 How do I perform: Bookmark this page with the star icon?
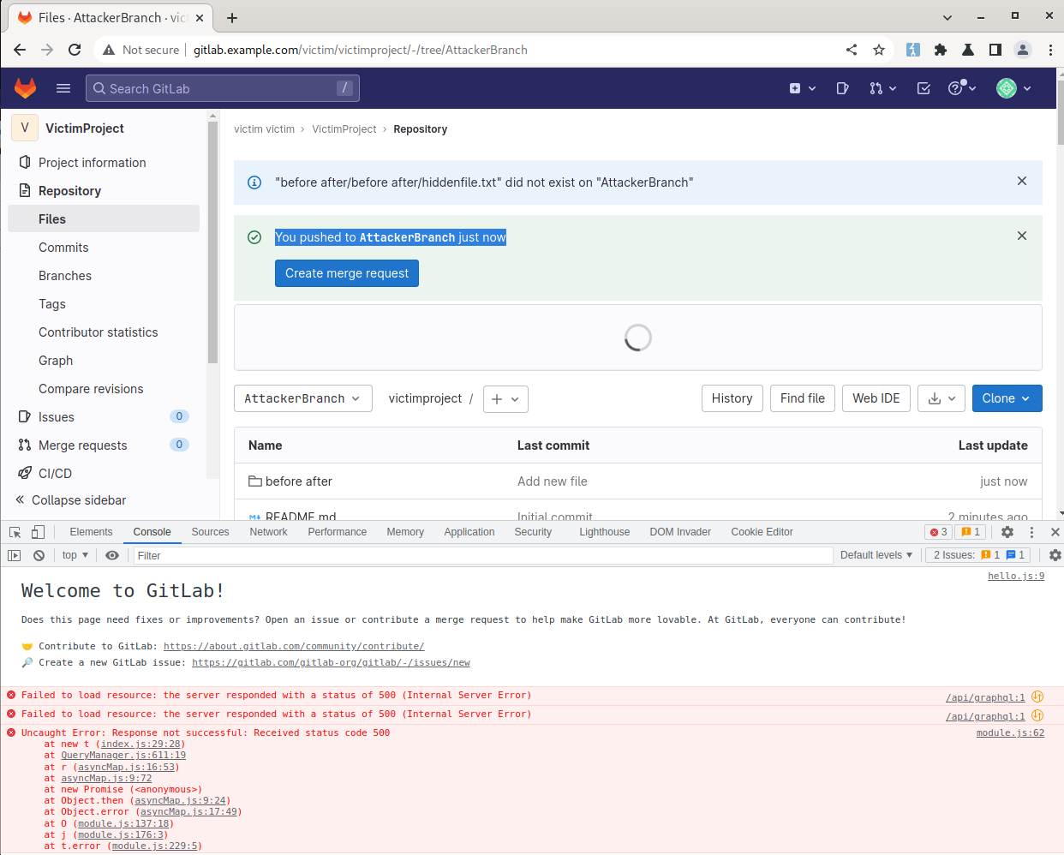879,50
